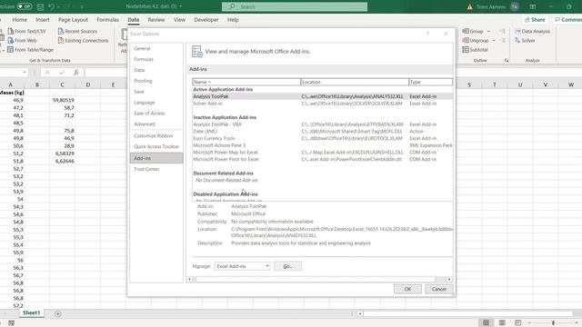Click Existing Connections icon

(61, 40)
